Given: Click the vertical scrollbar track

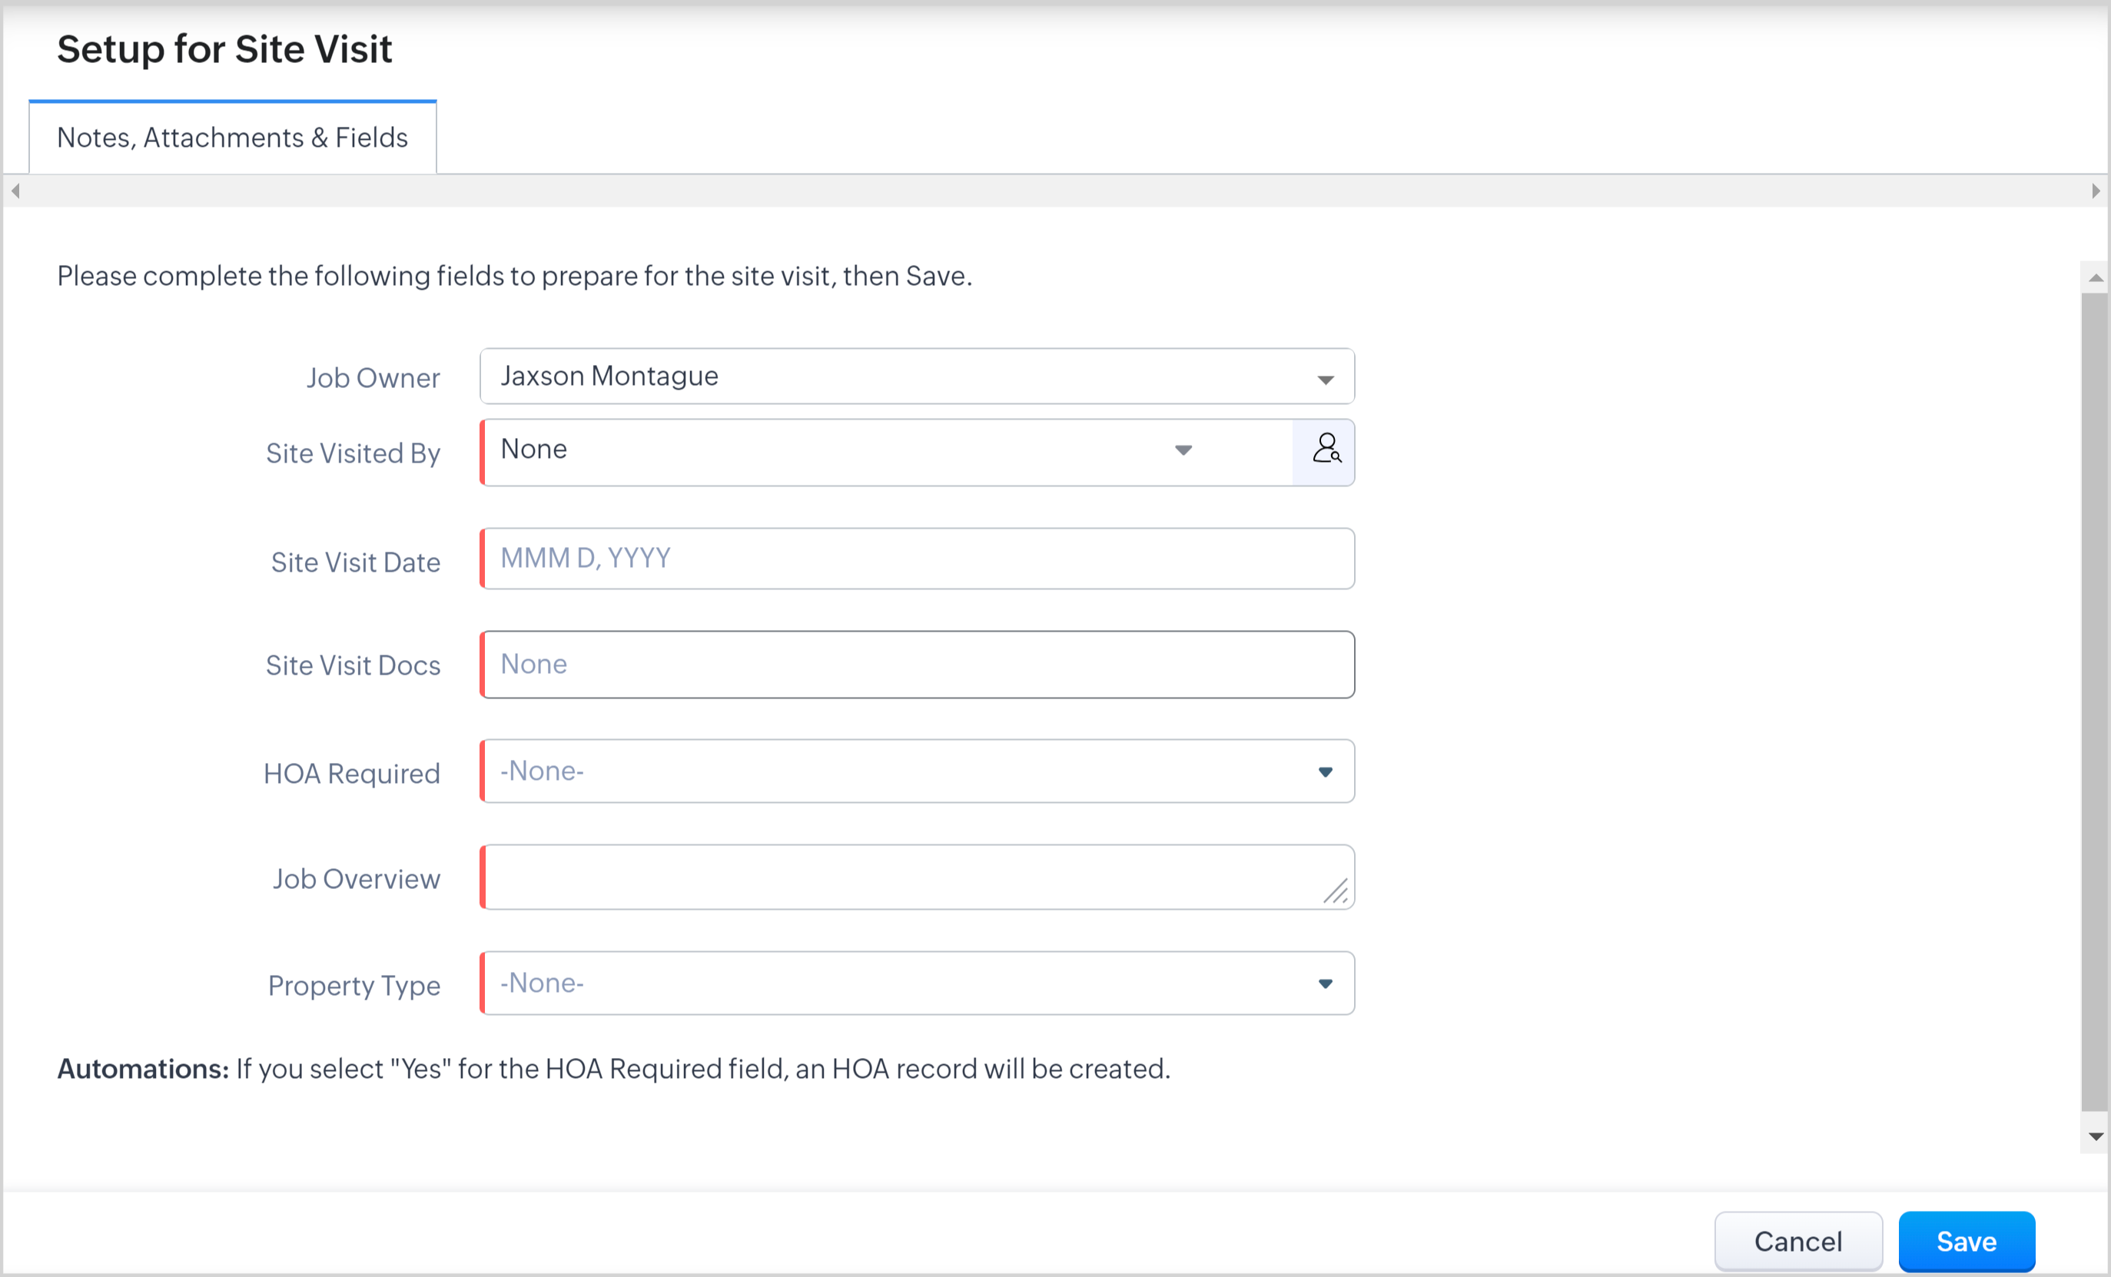Looking at the screenshot, I should [2096, 702].
